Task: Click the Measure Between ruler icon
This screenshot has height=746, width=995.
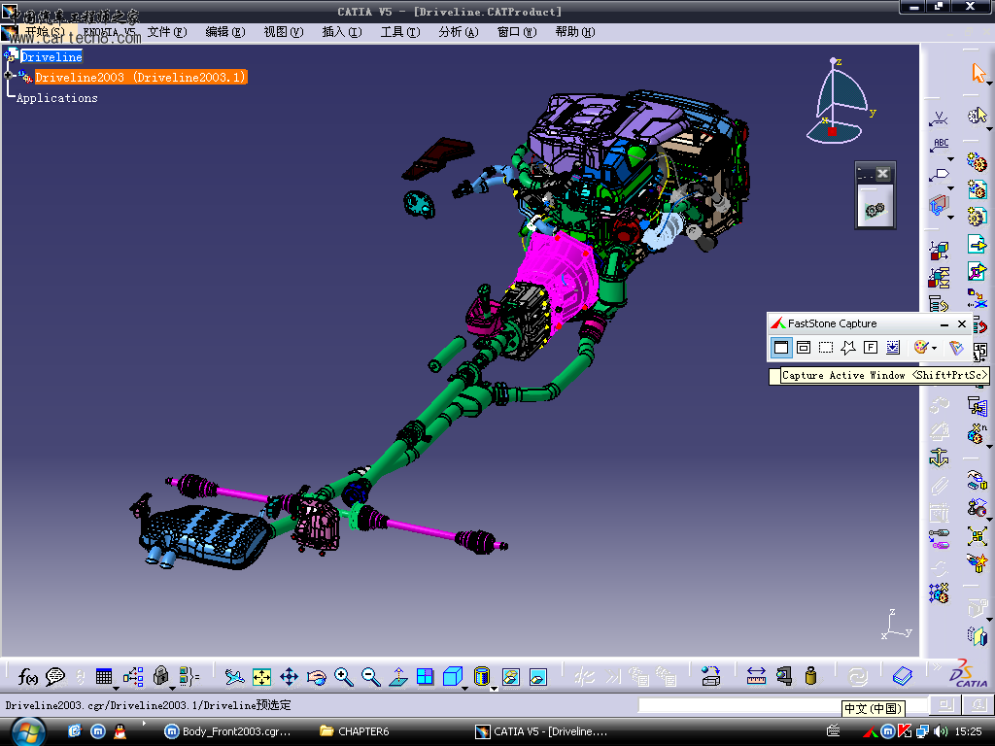Action: [x=756, y=677]
